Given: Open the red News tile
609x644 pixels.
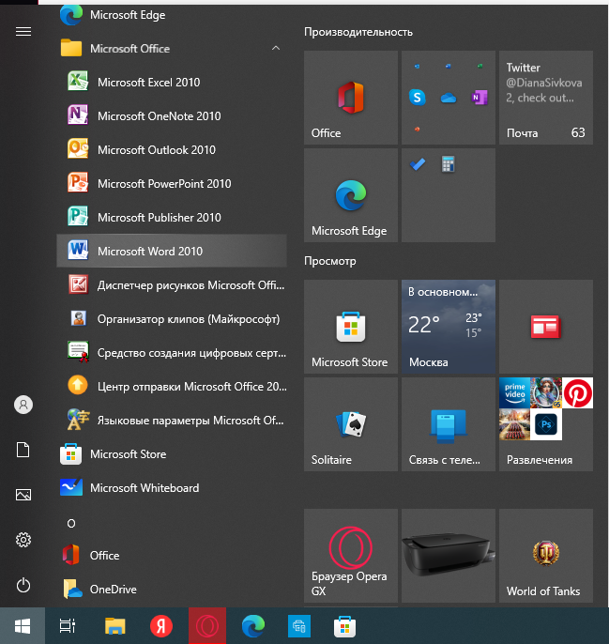Looking at the screenshot, I should pyautogui.click(x=546, y=327).
